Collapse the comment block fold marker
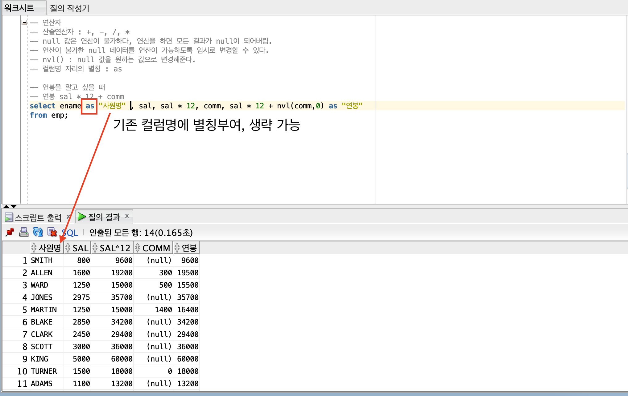Screen dimensions: 628x396 (24, 22)
